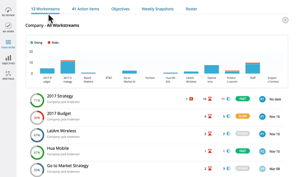Open the list menu icon at top right
This screenshot has width=296, height=177.
click(285, 20)
